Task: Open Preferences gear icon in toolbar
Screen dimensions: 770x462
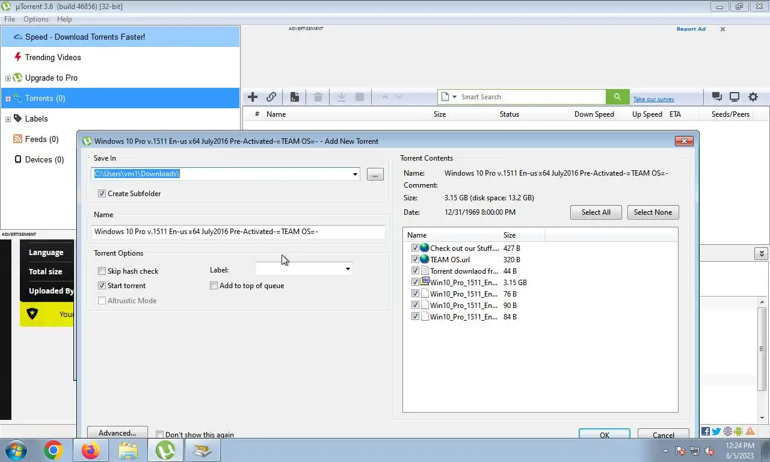Action: 753,97
